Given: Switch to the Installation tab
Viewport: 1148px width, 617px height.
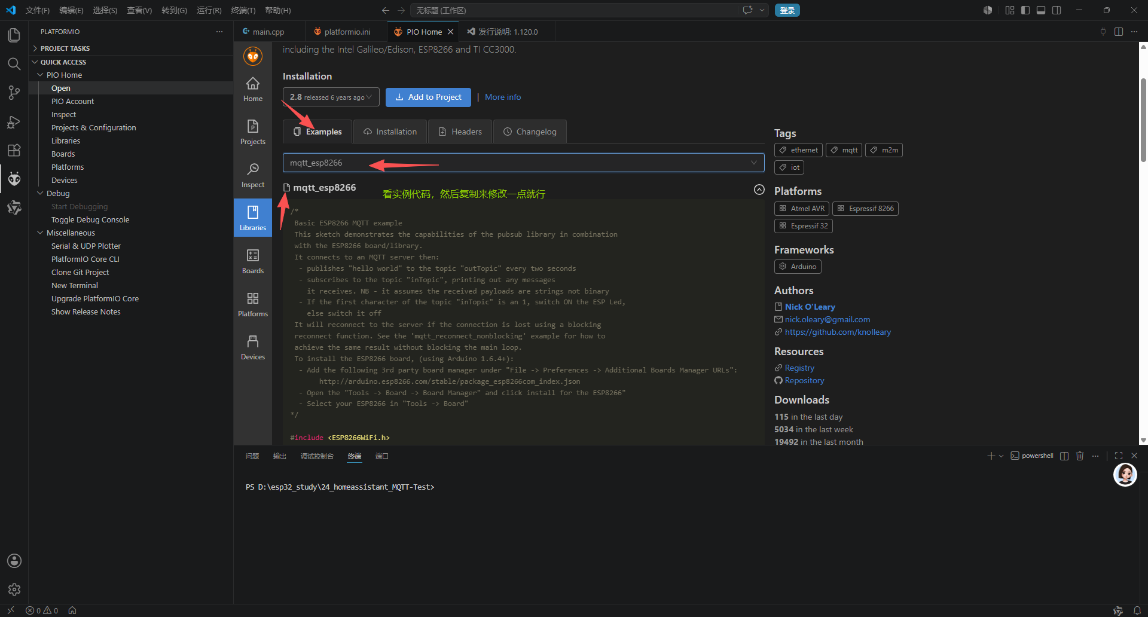Looking at the screenshot, I should click(390, 132).
